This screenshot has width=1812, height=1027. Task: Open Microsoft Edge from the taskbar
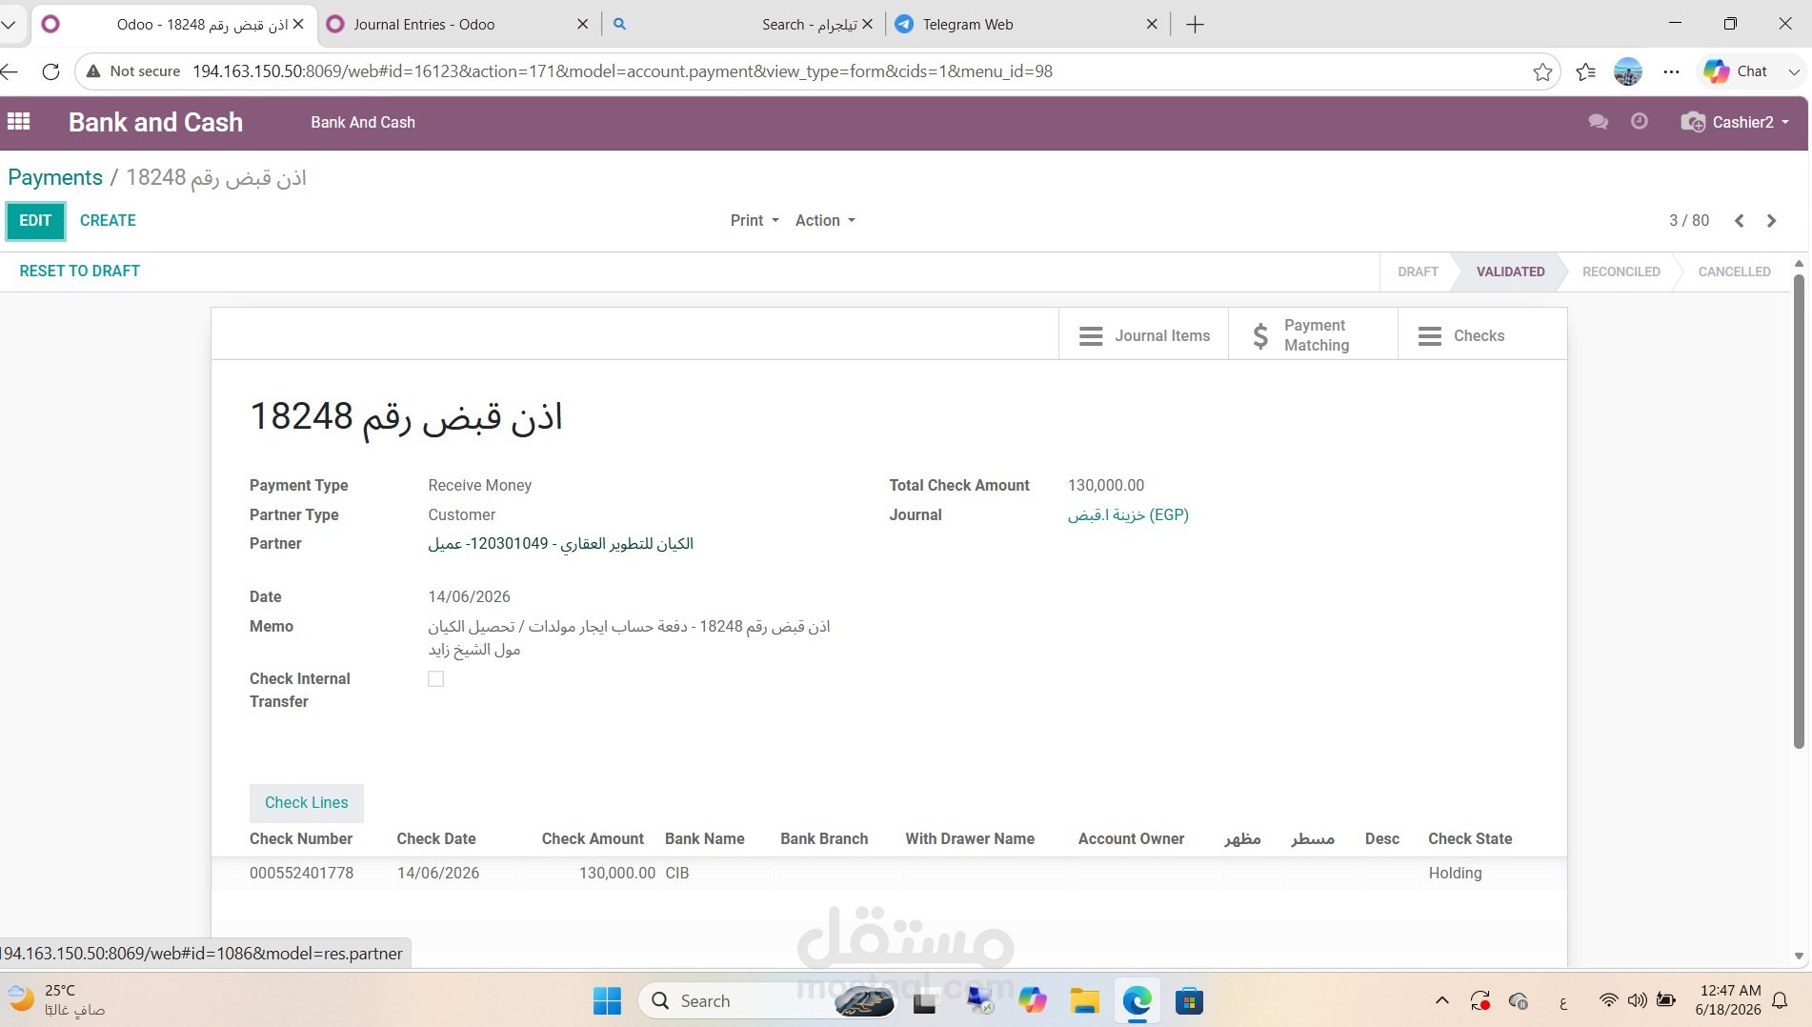click(x=1137, y=1001)
